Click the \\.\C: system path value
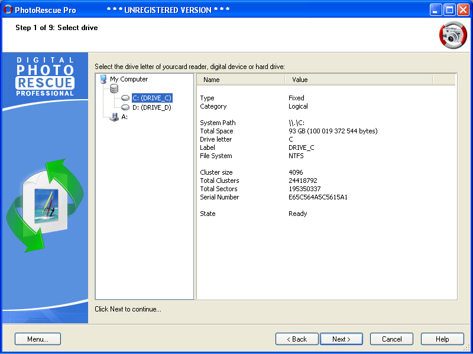Viewport: 473px width, 354px height. tap(296, 123)
